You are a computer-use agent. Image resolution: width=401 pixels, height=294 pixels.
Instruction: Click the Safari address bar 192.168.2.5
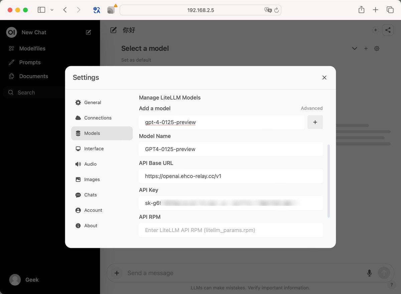point(200,10)
